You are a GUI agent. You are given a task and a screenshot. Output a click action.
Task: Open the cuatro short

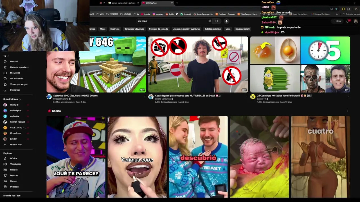click(321, 157)
